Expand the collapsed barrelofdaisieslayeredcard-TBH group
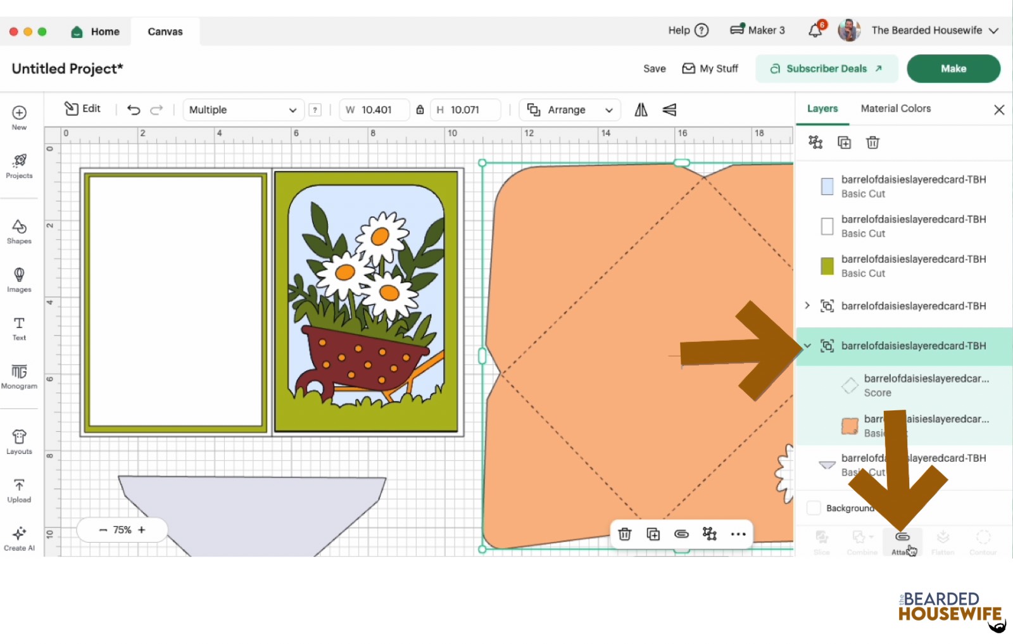Viewport: 1013px width, 644px height. click(x=807, y=305)
